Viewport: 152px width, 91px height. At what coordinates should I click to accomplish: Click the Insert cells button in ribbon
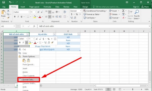[113, 11]
